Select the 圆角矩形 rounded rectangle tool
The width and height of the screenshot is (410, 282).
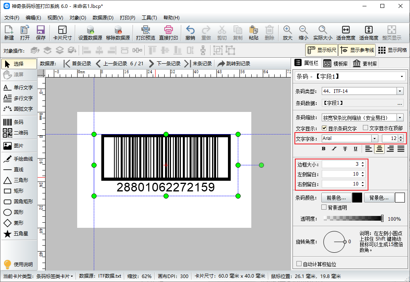pyautogui.click(x=18, y=201)
